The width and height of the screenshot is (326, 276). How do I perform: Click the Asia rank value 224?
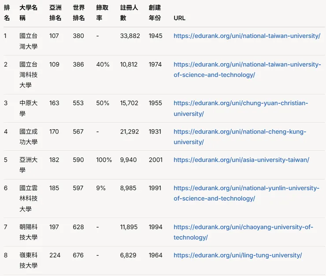point(55,255)
